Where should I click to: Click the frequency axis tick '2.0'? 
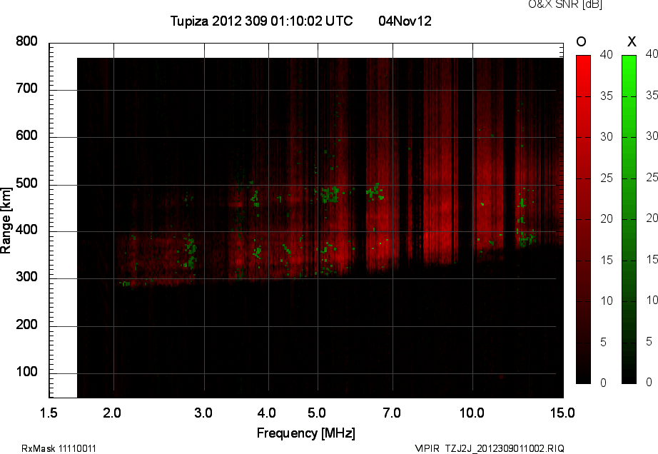coord(112,413)
